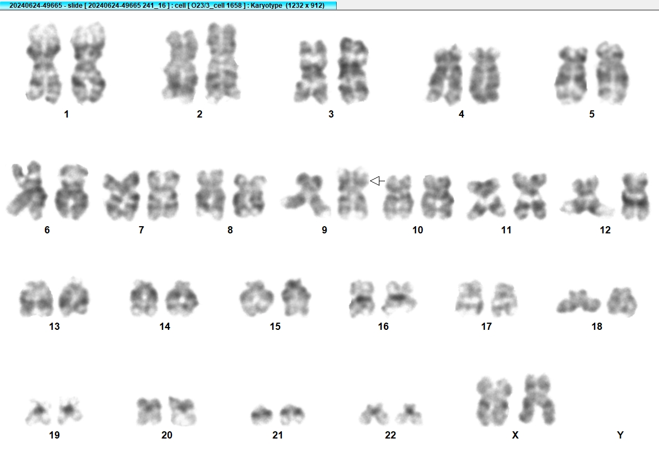The image size is (659, 469).
Task: Select the left X chromosome
Action: click(494, 401)
